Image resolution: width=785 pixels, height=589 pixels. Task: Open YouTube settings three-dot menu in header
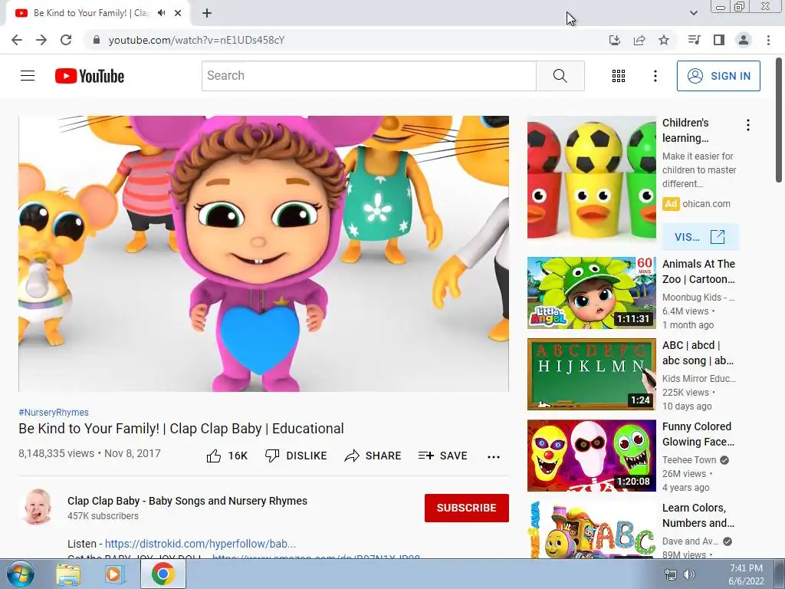click(655, 76)
